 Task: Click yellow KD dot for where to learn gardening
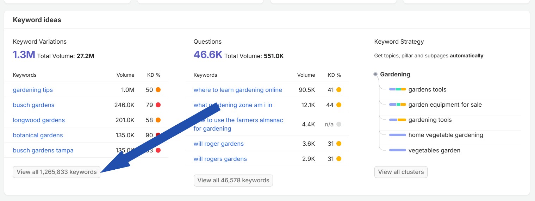point(339,90)
